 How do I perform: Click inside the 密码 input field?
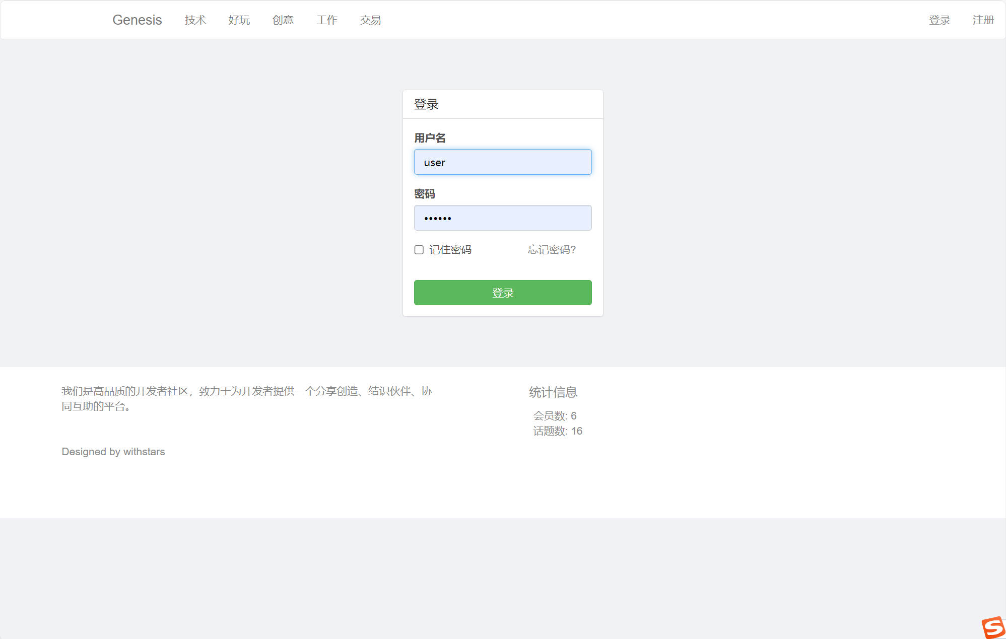click(x=502, y=218)
